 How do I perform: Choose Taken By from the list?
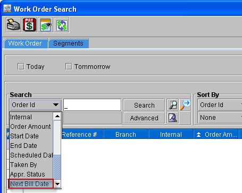pyautogui.click(x=31, y=165)
